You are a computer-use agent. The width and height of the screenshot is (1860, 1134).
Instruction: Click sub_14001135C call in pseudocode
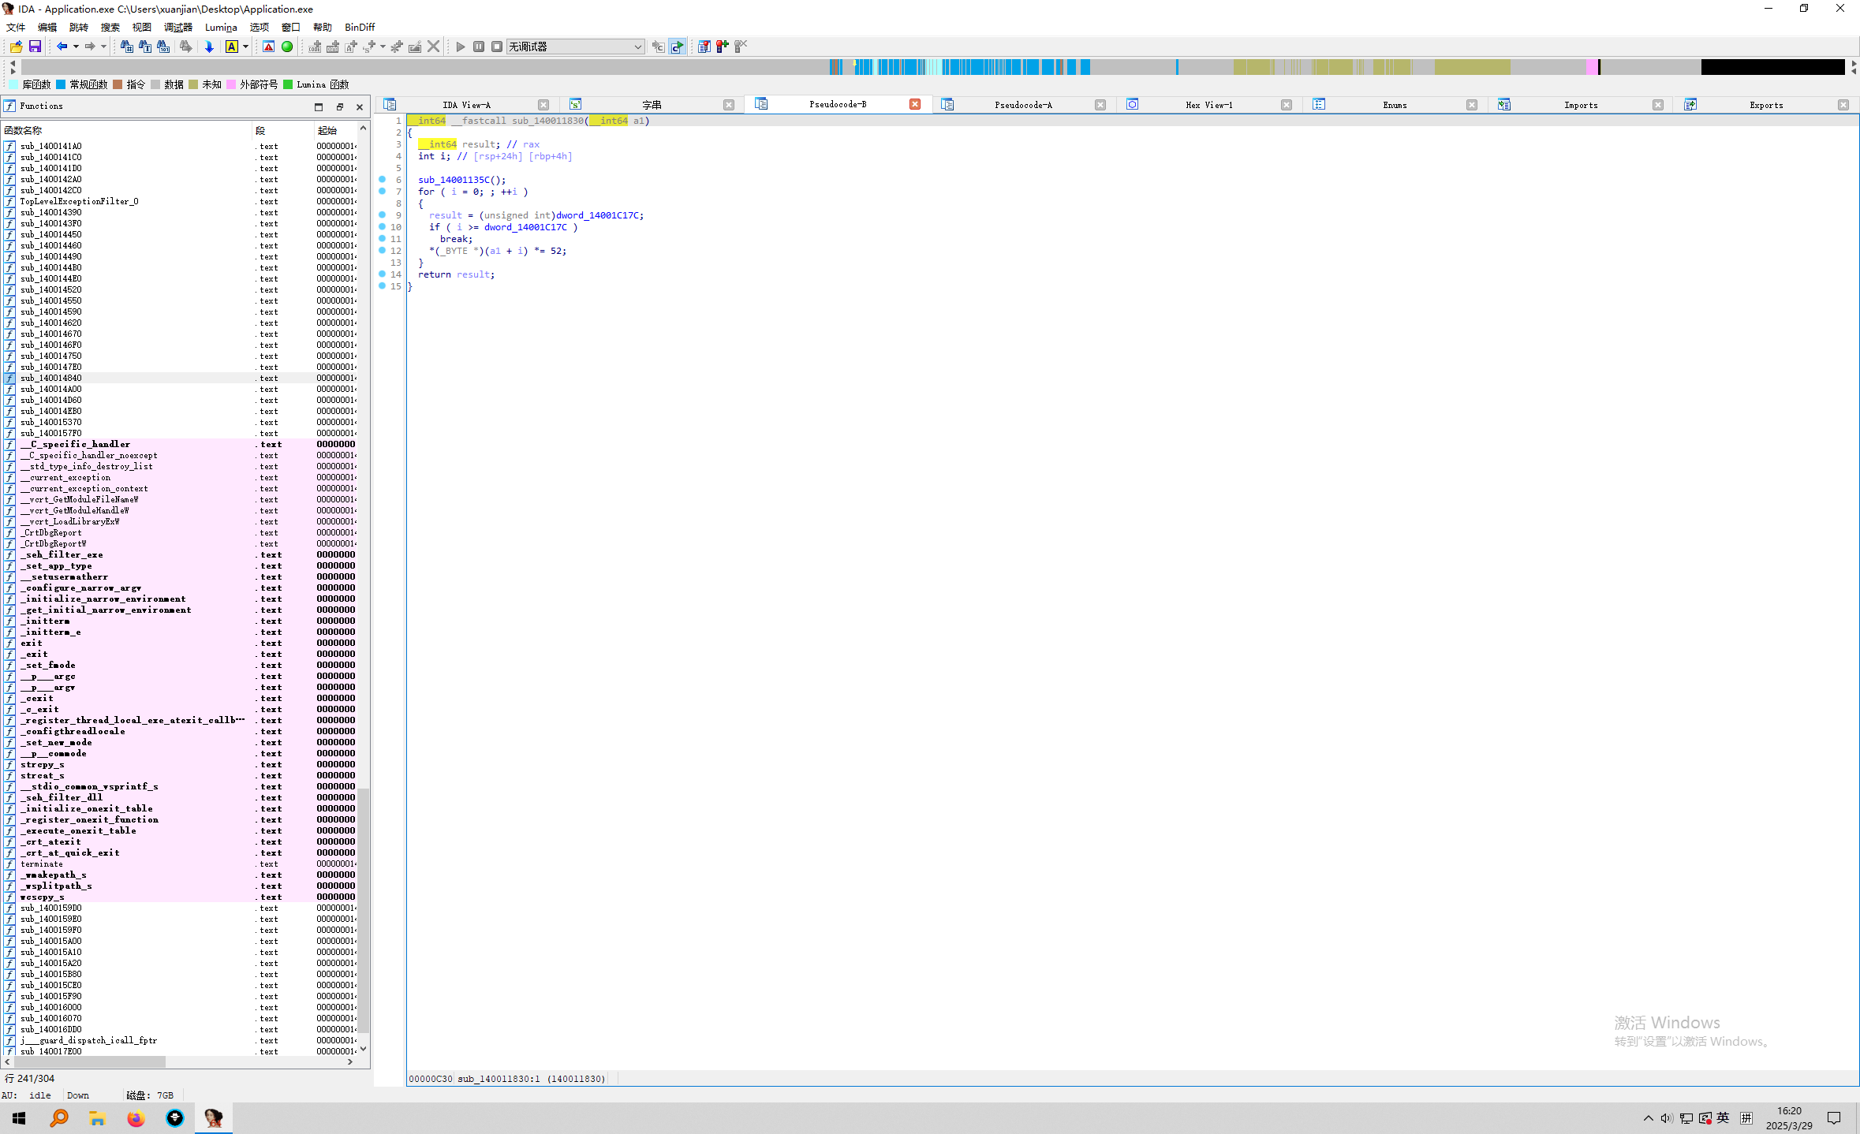click(x=454, y=180)
